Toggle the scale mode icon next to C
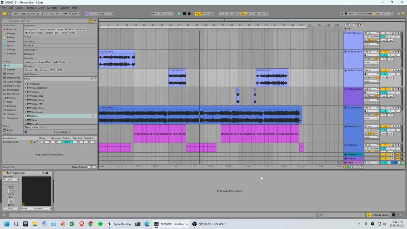Image resolution: width=407 pixels, height=229 pixels. (x=86, y=14)
